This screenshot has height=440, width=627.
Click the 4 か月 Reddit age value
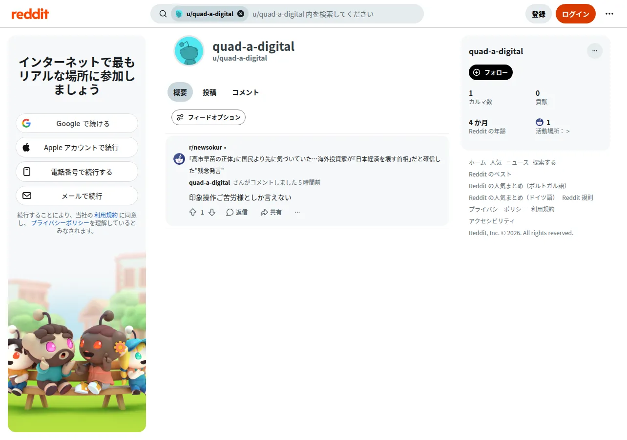pos(478,123)
